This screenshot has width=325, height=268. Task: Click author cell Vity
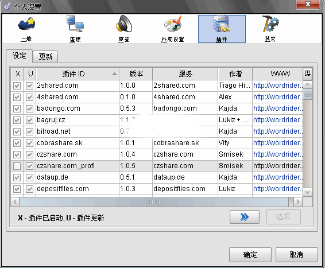click(235, 143)
